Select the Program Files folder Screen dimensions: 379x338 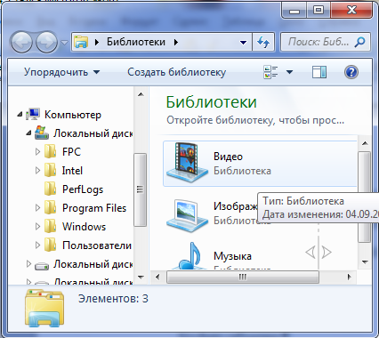coord(94,208)
